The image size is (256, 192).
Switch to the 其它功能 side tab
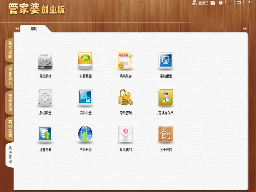(10, 129)
